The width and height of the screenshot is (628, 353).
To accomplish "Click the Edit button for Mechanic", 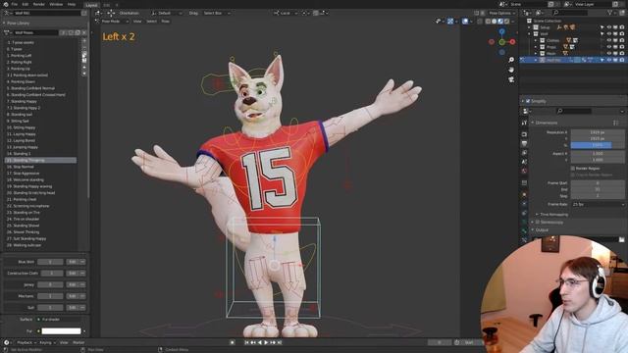I will tap(72, 296).
